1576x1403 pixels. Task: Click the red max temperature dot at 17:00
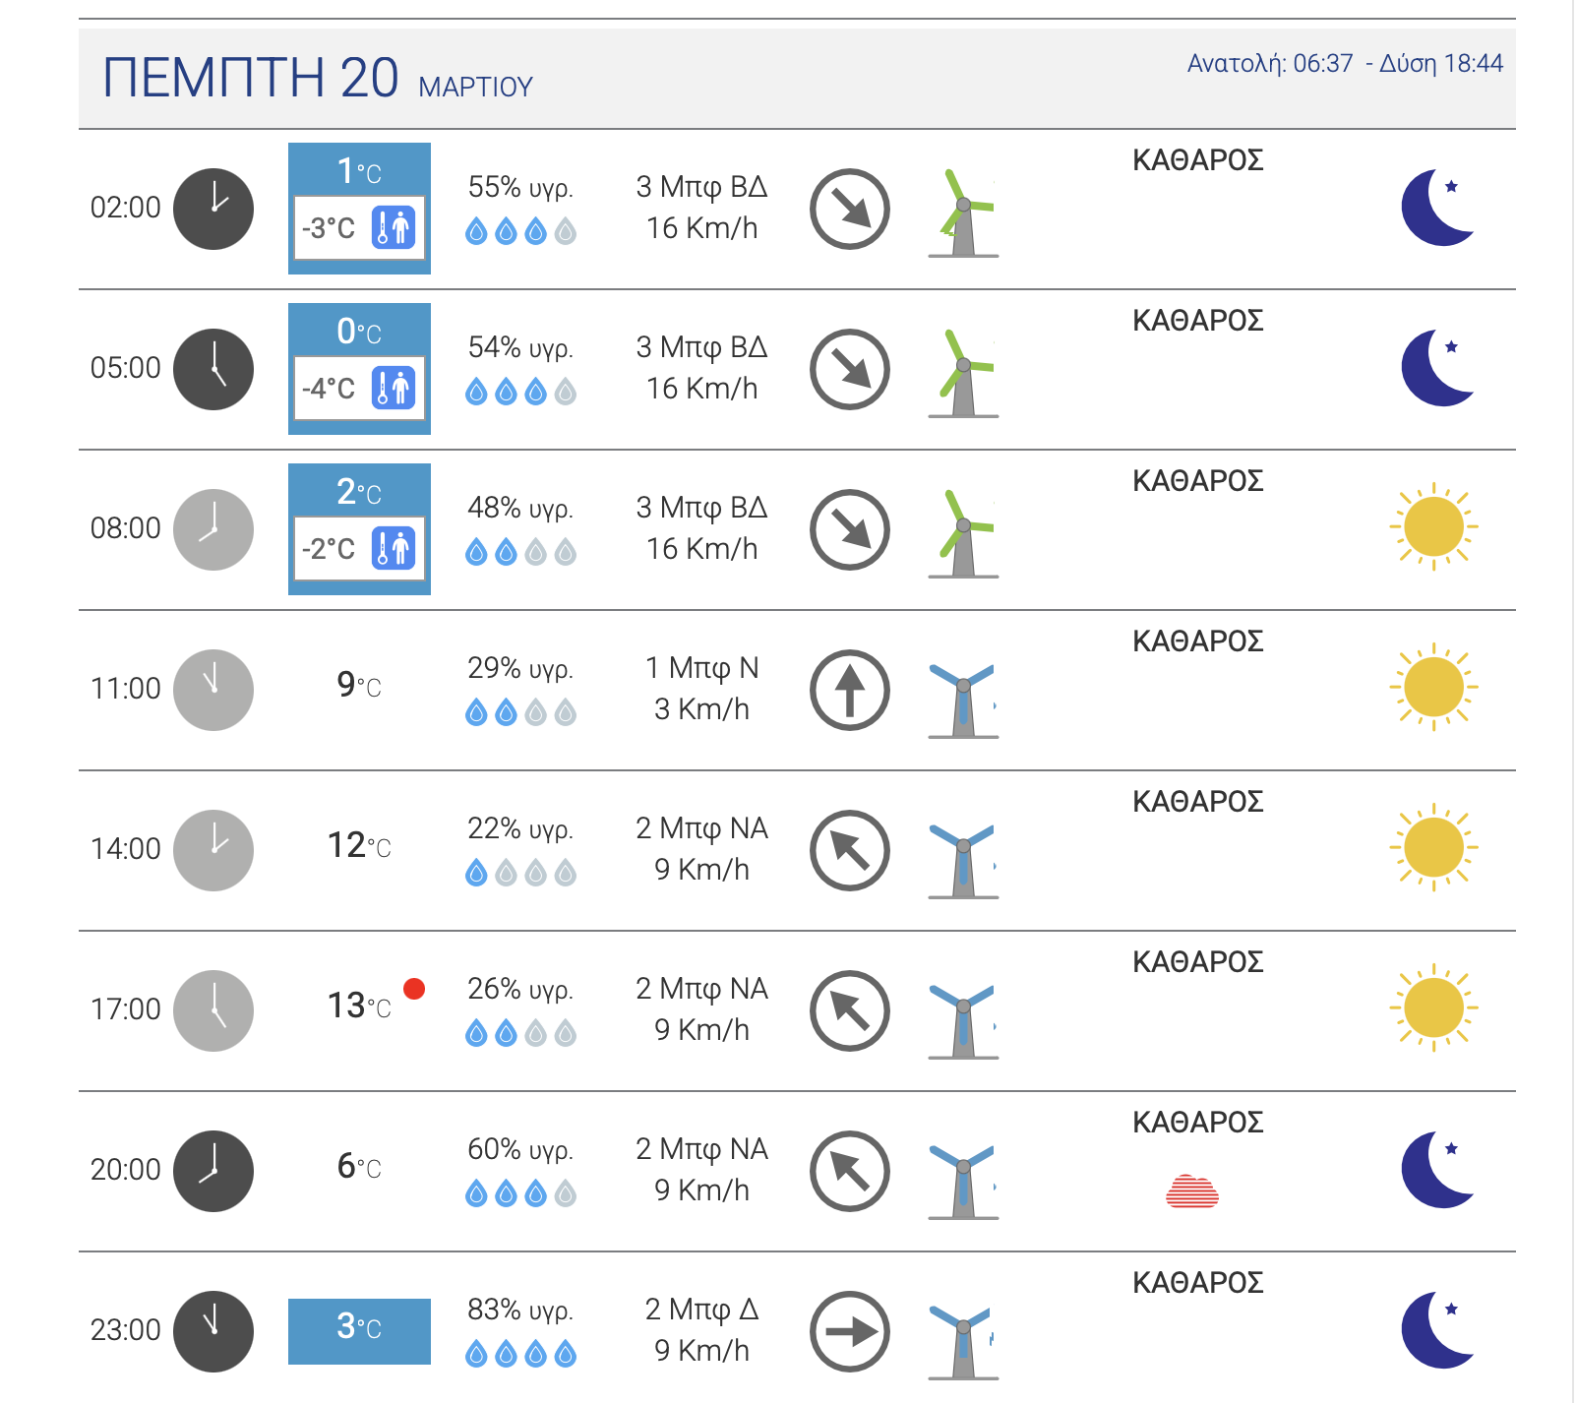[414, 989]
